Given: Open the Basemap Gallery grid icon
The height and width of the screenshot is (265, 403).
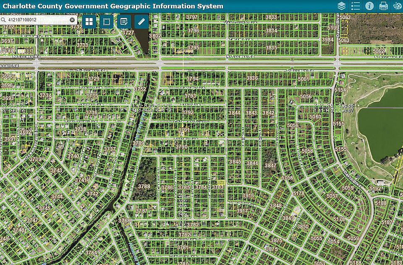Looking at the screenshot, I should (x=89, y=21).
